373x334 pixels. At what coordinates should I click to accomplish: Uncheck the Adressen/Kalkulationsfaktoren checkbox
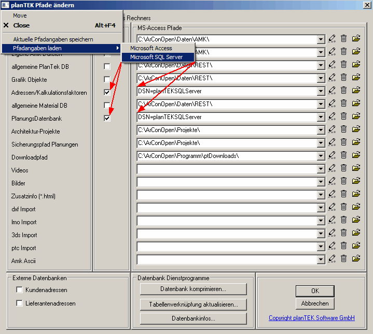[x=107, y=92]
